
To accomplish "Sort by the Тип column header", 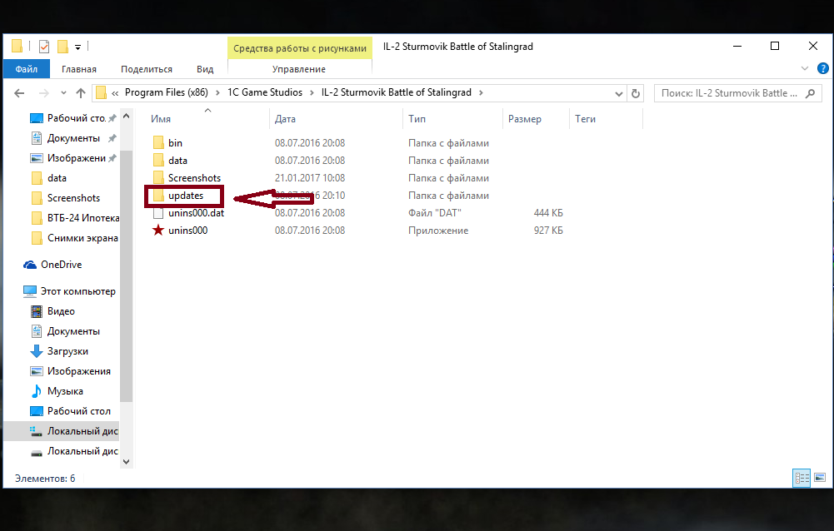I will point(417,119).
